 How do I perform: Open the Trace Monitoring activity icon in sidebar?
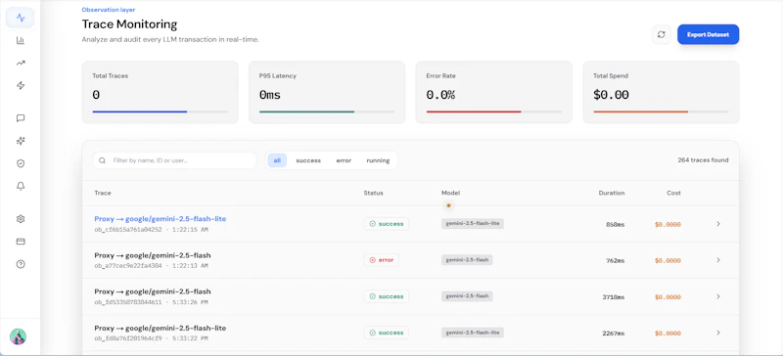point(21,18)
